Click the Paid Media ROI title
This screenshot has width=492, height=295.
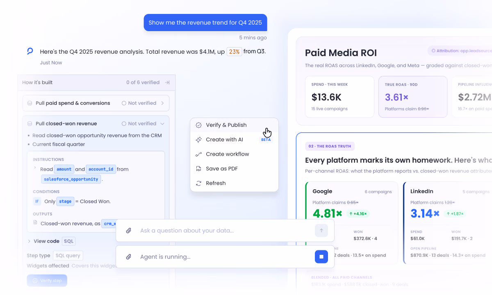341,53
